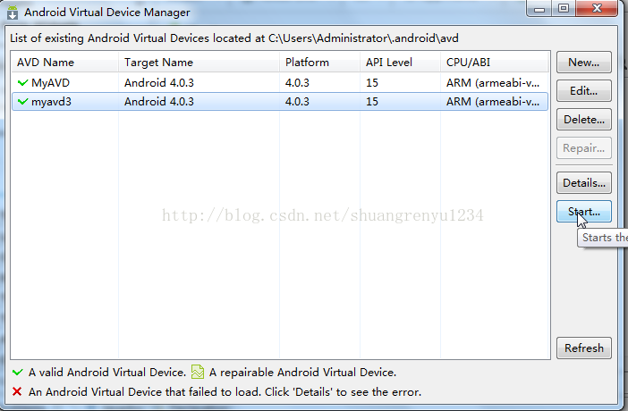This screenshot has width=628, height=411.
Task: Click the repairable device legend icon
Action: pos(198,372)
